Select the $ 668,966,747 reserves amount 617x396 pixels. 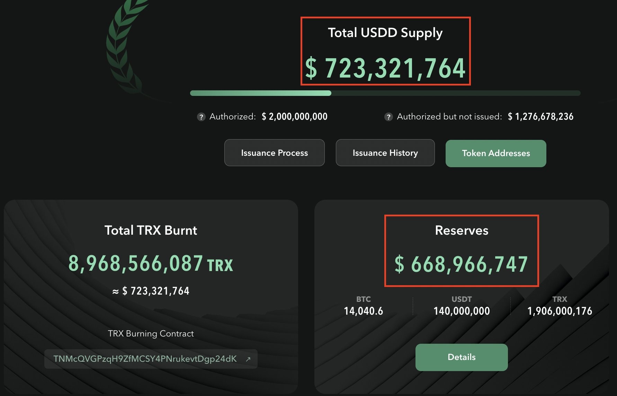[461, 264]
